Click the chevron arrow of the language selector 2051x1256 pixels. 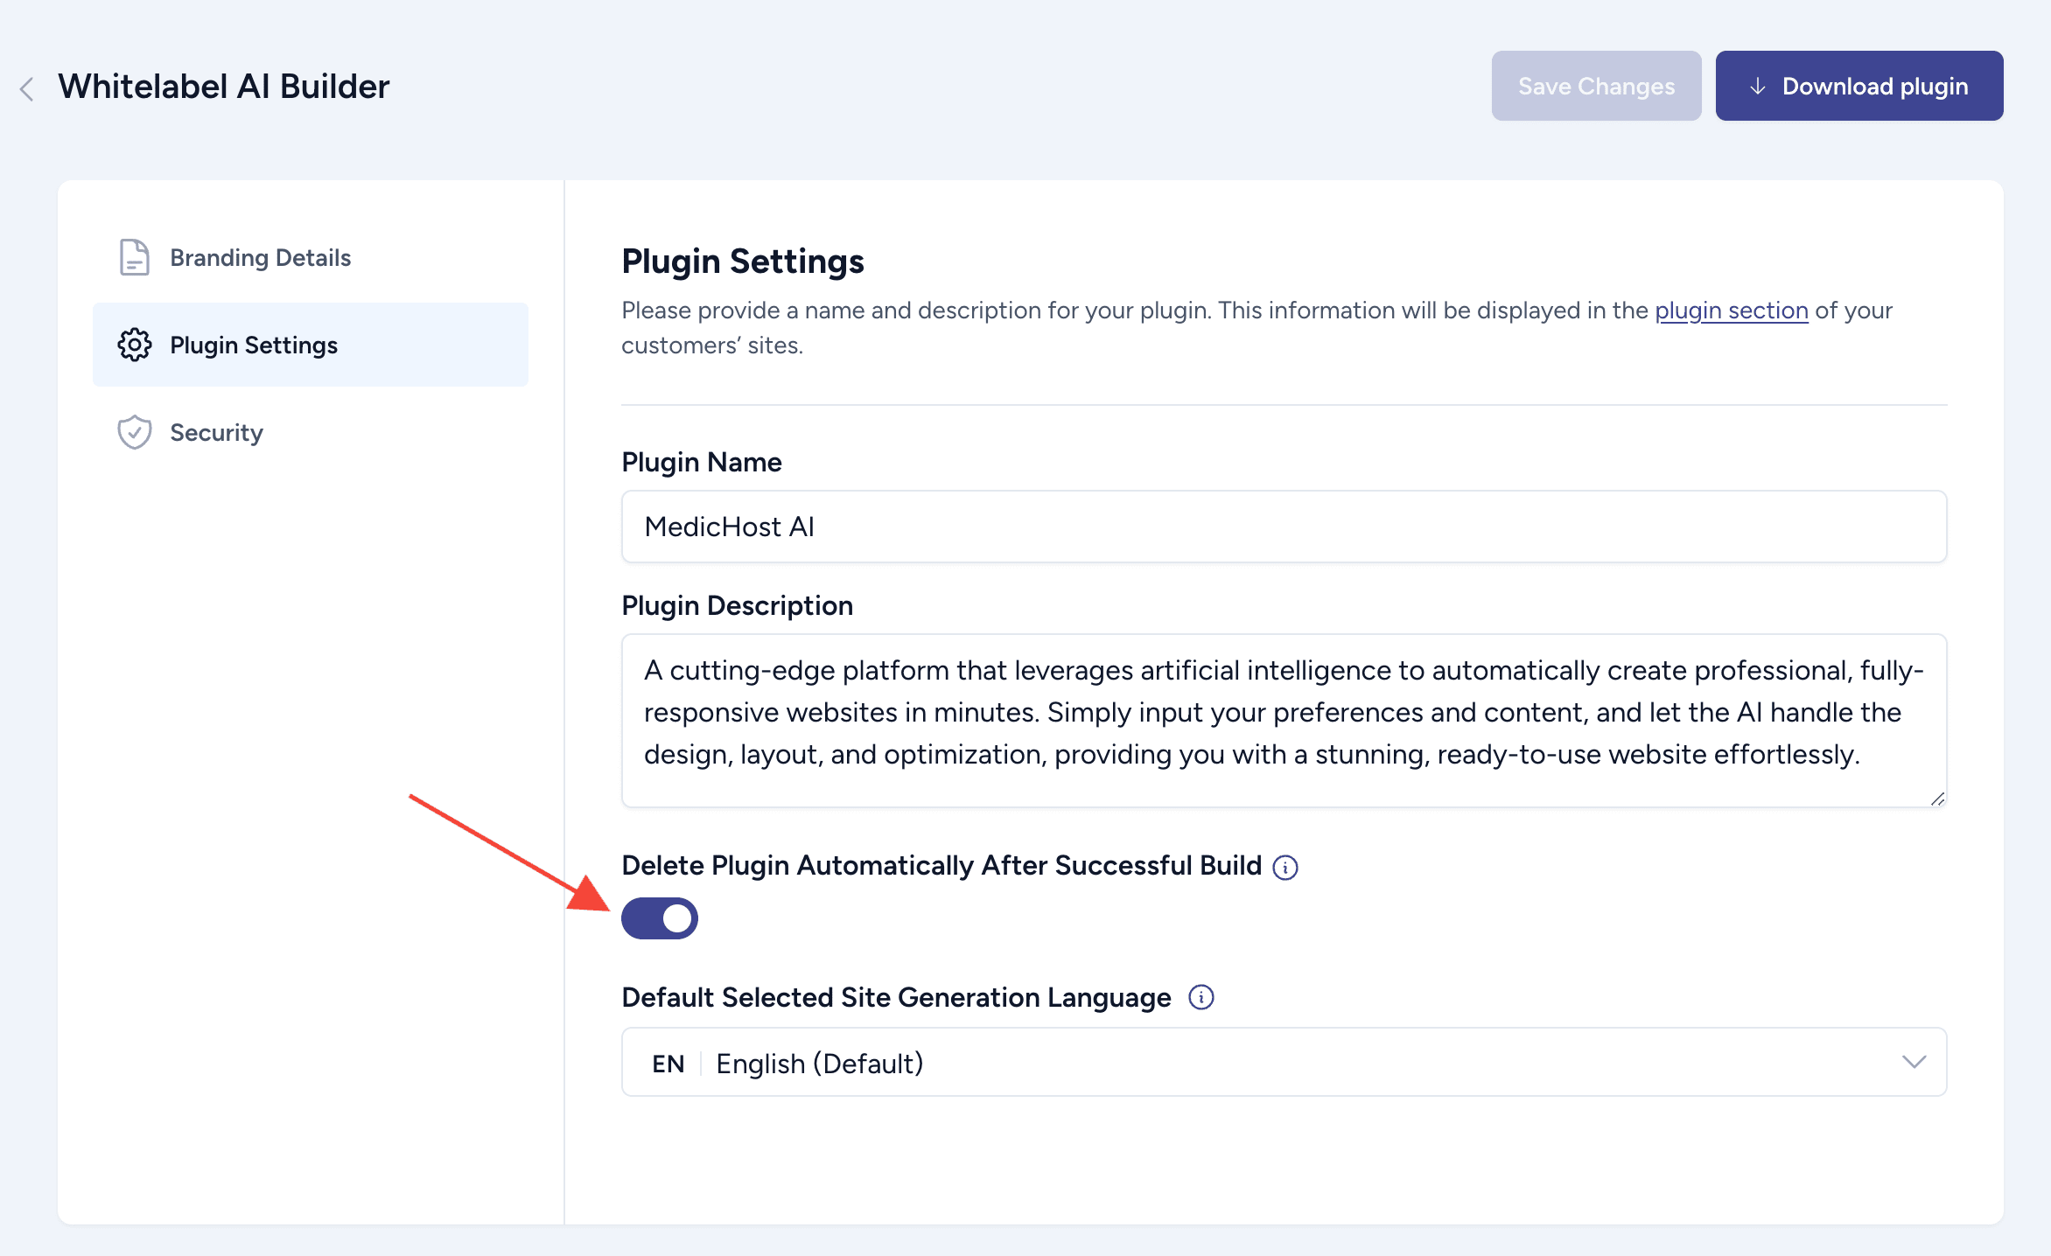(x=1914, y=1062)
